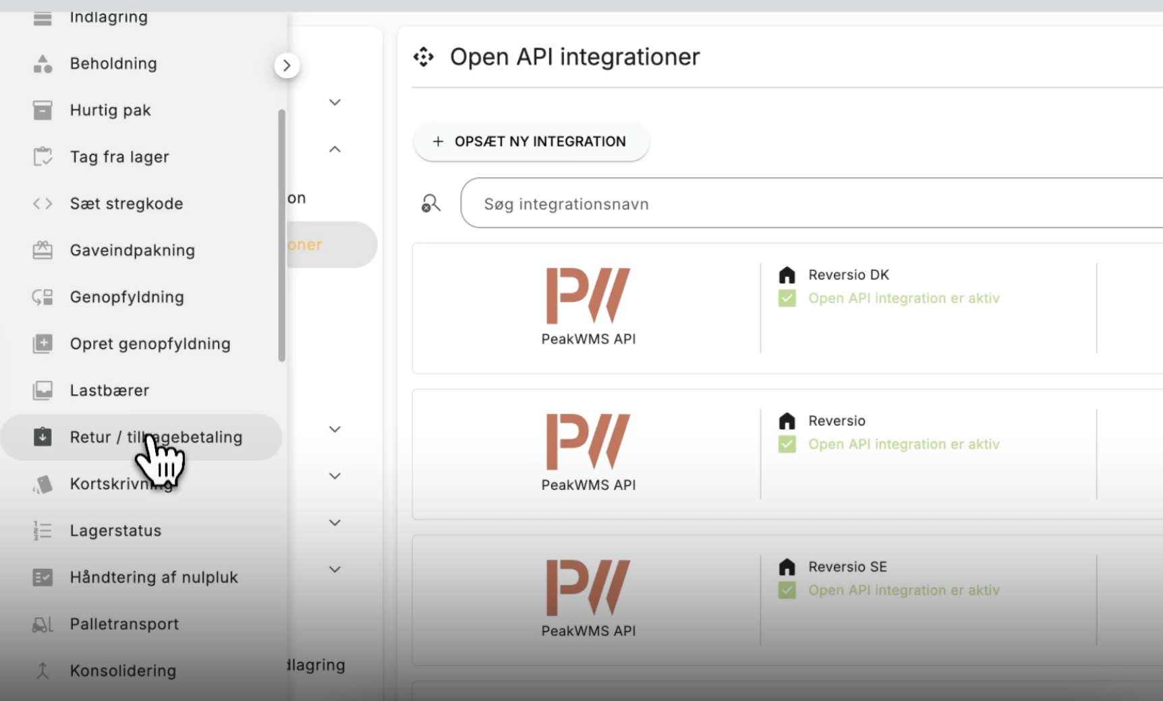
Task: Click the Hurtig pak box icon
Action: (42, 110)
